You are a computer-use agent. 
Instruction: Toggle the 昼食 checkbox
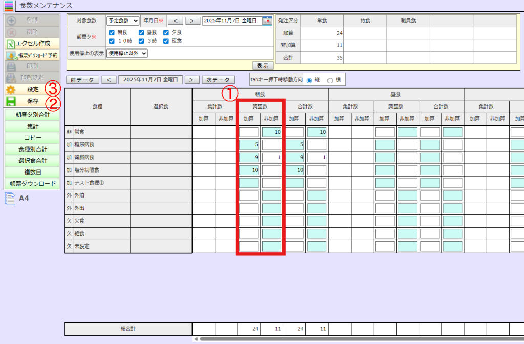coord(141,32)
